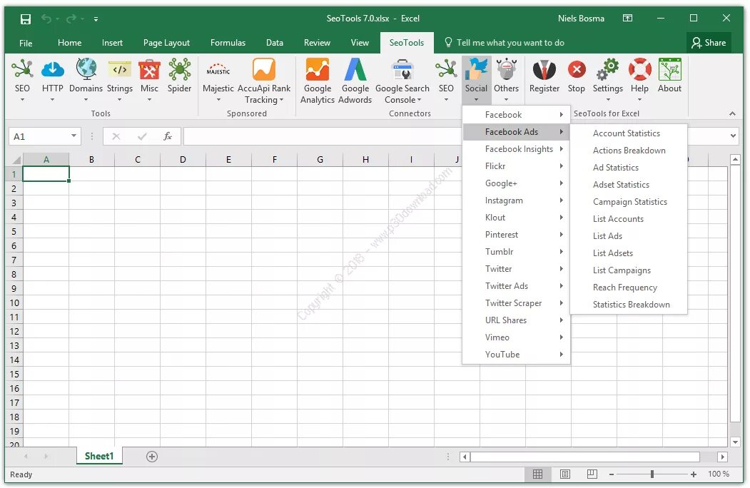
Task: Open the Majestic connector
Action: pyautogui.click(x=218, y=79)
